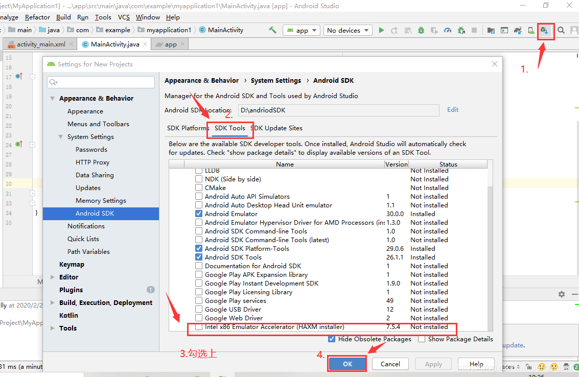Viewport: 579px width, 377px height.
Task: Collapse Appearance & Behavior tree node
Action: point(53,98)
